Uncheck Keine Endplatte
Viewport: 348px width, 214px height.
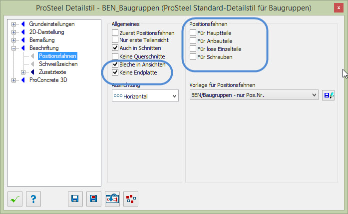click(x=115, y=72)
